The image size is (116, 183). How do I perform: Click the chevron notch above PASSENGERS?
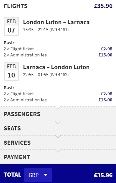58,108
